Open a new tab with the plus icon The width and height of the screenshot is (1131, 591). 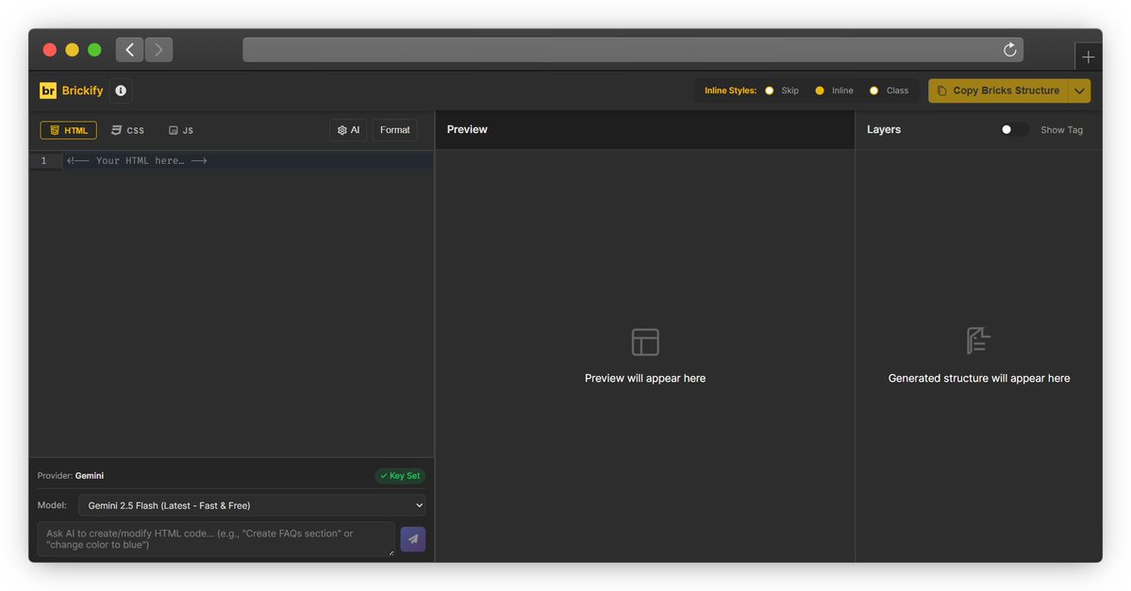pos(1089,57)
